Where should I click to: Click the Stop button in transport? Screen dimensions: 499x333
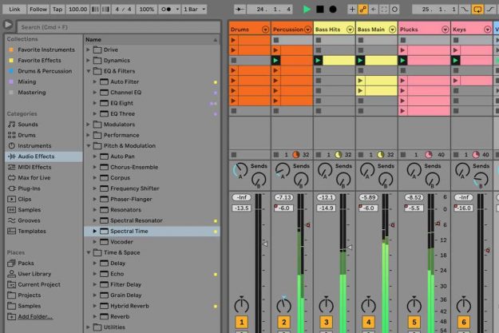click(320, 10)
